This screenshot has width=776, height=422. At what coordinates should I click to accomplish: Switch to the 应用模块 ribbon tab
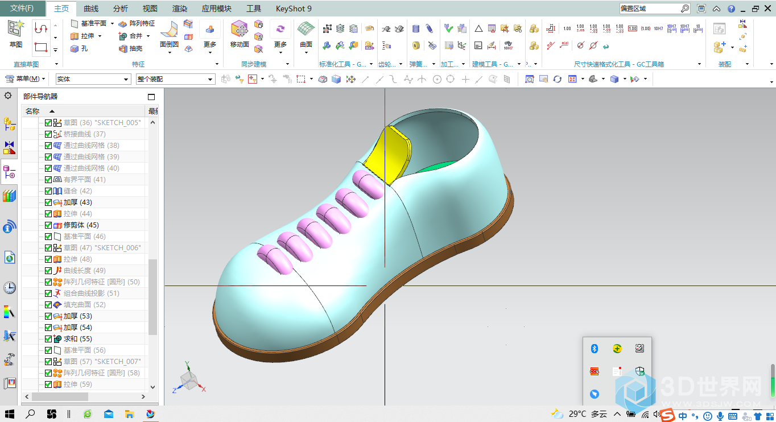tap(217, 9)
